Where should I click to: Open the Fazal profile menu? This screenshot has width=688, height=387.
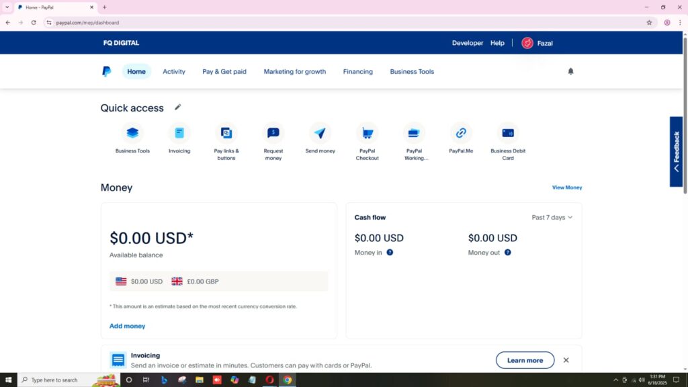[537, 43]
